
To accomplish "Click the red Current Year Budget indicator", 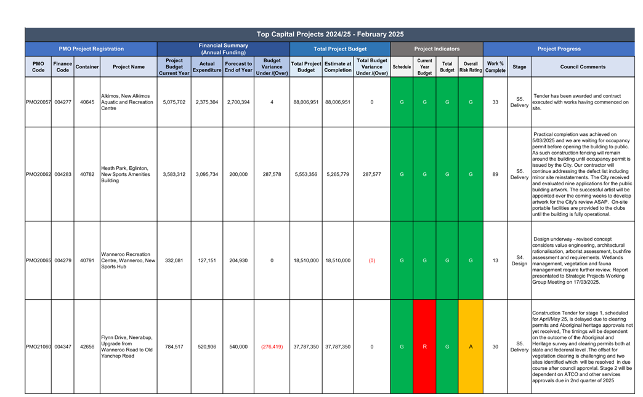I will [424, 347].
